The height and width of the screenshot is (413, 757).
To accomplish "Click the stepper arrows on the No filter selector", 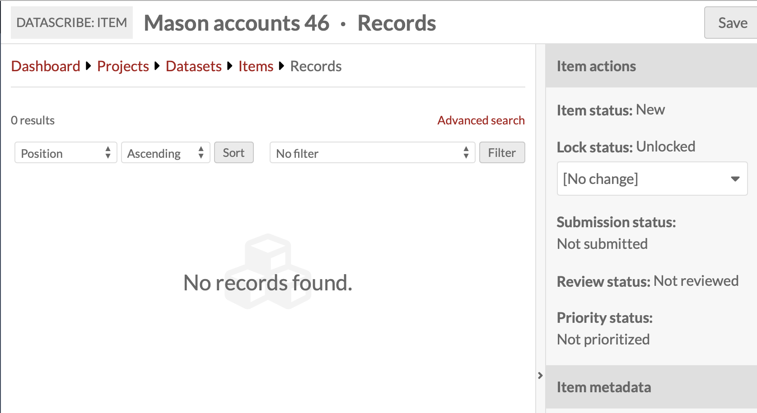I will (x=466, y=153).
